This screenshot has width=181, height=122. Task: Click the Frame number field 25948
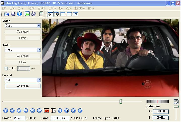point(19,118)
